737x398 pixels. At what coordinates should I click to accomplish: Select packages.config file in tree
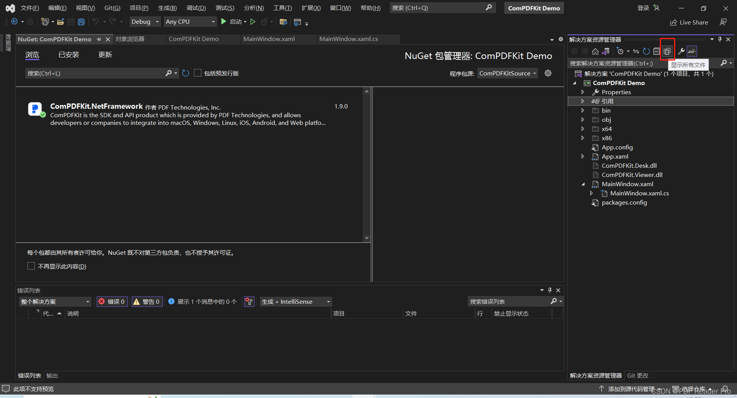click(x=624, y=202)
